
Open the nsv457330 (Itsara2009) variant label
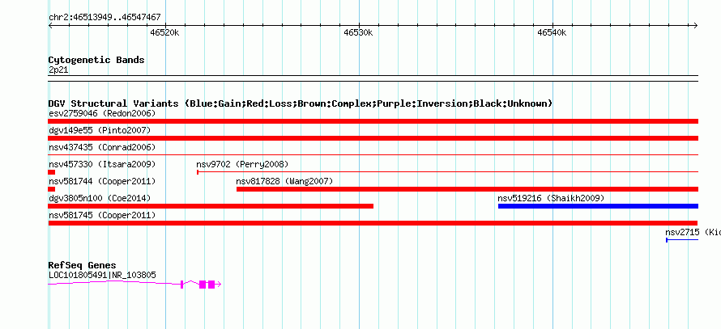[102, 164]
